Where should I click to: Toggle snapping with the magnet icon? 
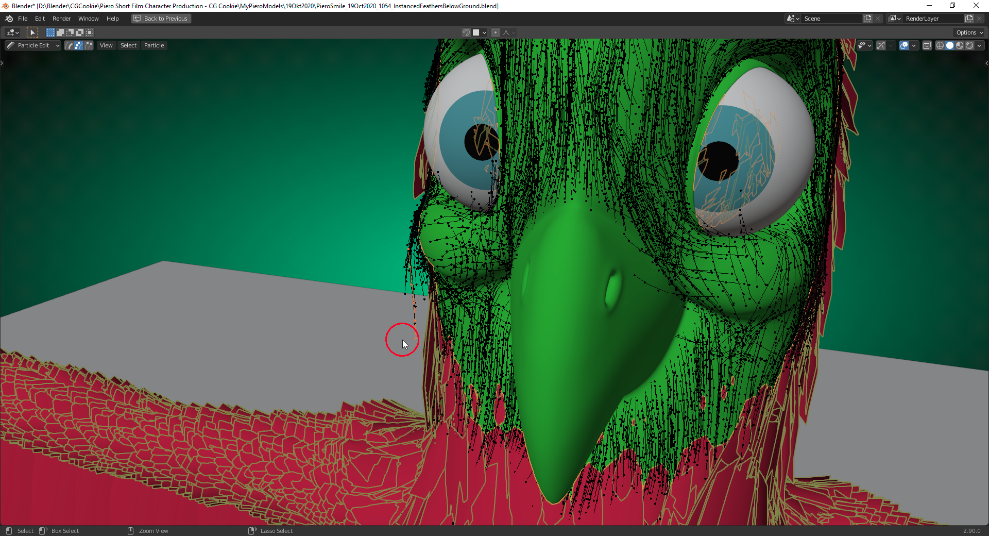(x=467, y=32)
